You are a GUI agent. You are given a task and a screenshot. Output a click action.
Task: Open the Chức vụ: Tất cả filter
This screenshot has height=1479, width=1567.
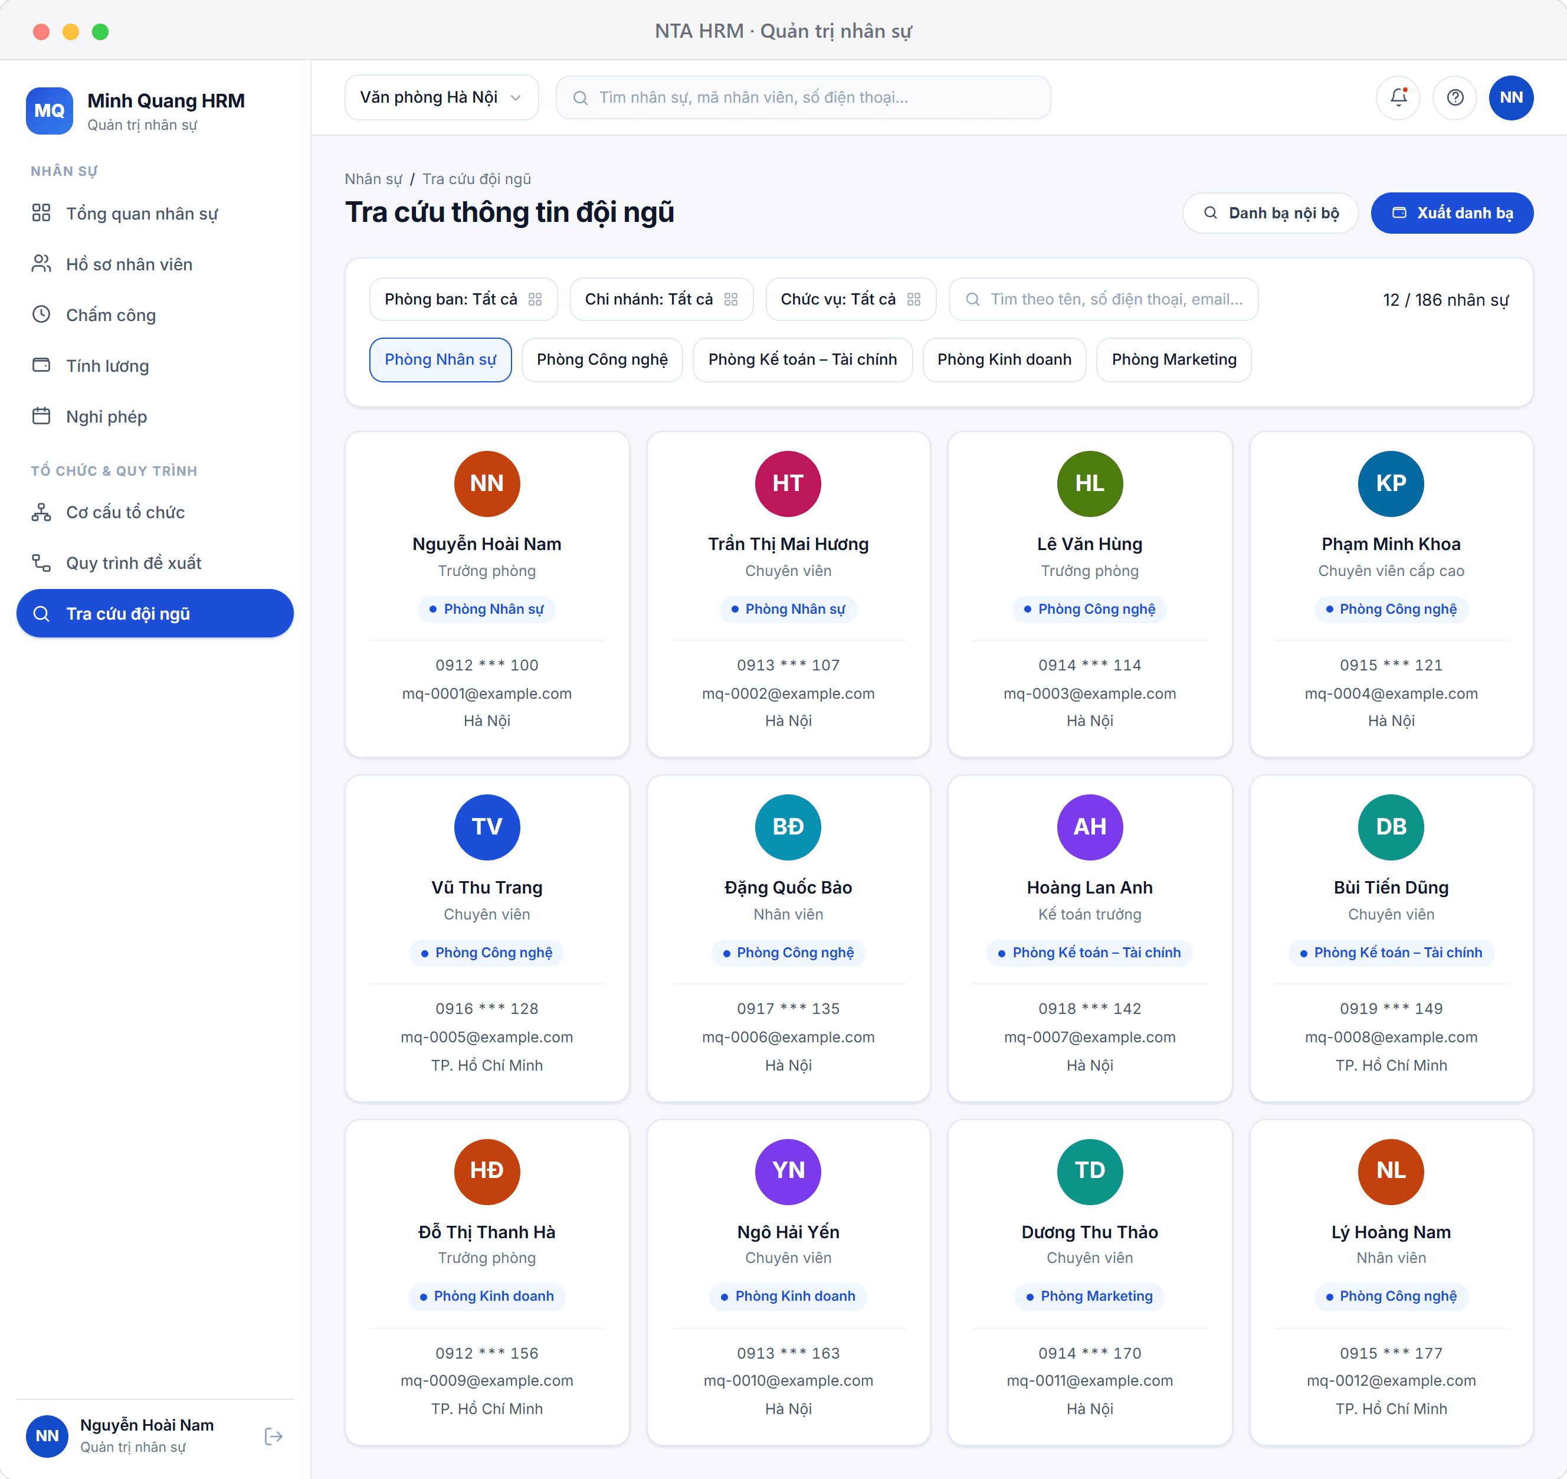[851, 300]
